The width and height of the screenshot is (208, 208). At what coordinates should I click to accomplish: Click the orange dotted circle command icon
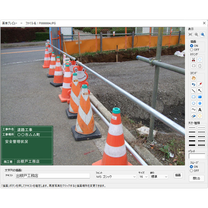pyautogui.click(x=200, y=116)
